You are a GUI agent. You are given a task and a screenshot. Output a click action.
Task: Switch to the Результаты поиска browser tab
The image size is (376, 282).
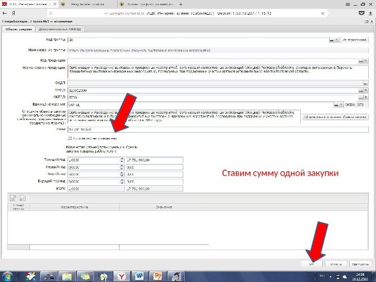(x=88, y=4)
